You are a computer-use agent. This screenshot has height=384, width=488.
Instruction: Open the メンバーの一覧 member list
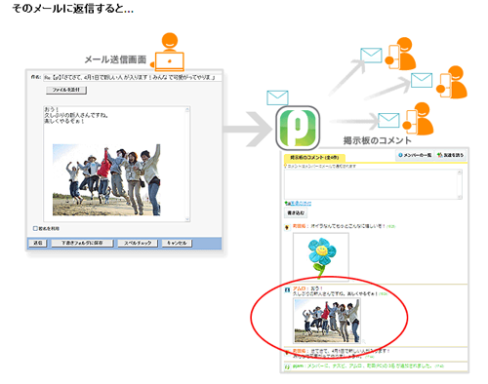[415, 155]
